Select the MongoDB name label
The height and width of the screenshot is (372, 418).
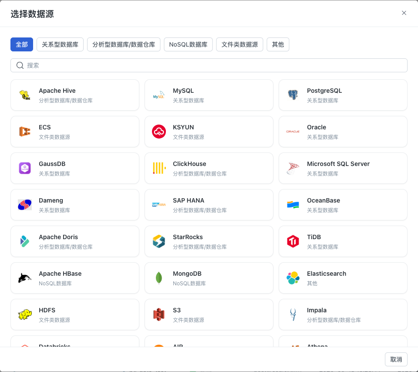tap(187, 274)
